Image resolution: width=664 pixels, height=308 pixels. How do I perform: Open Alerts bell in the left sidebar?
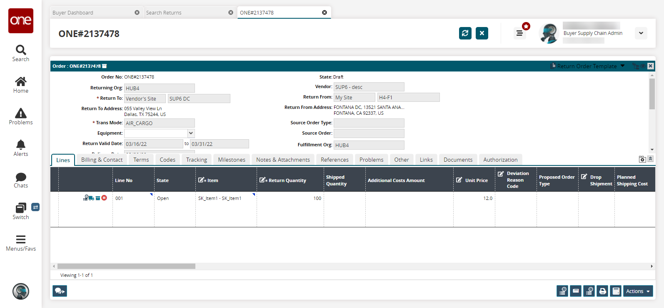21,148
